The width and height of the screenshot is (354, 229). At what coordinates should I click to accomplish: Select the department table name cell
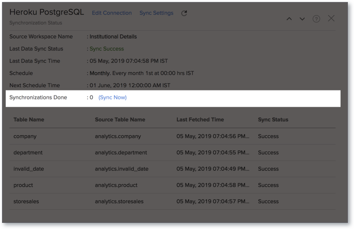[x=28, y=152]
